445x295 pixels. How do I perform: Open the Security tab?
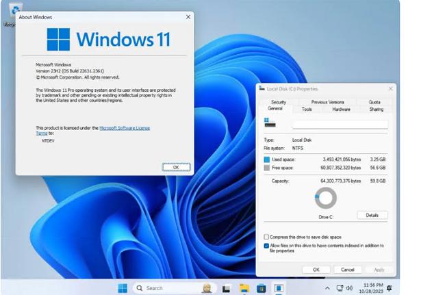tap(278, 102)
